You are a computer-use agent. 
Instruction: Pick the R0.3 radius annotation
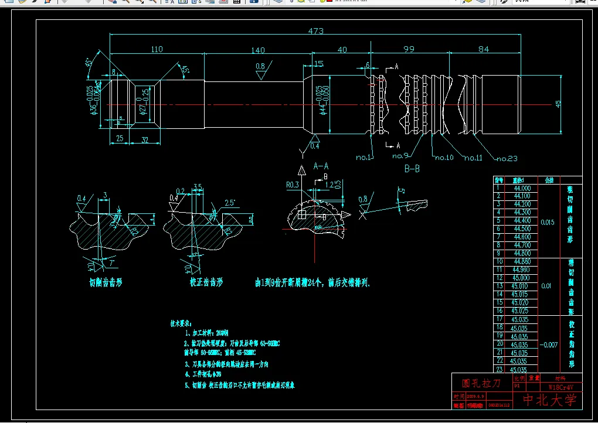293,185
